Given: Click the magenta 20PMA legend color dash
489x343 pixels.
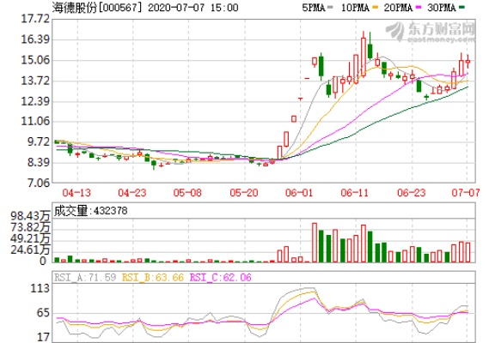Looking at the screenshot, I should pos(419,7).
